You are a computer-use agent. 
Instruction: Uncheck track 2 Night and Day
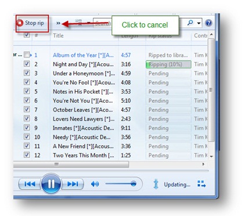pyautogui.click(x=27, y=64)
